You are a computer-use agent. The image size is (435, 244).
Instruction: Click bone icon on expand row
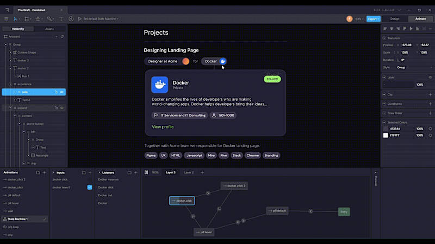coord(57,108)
